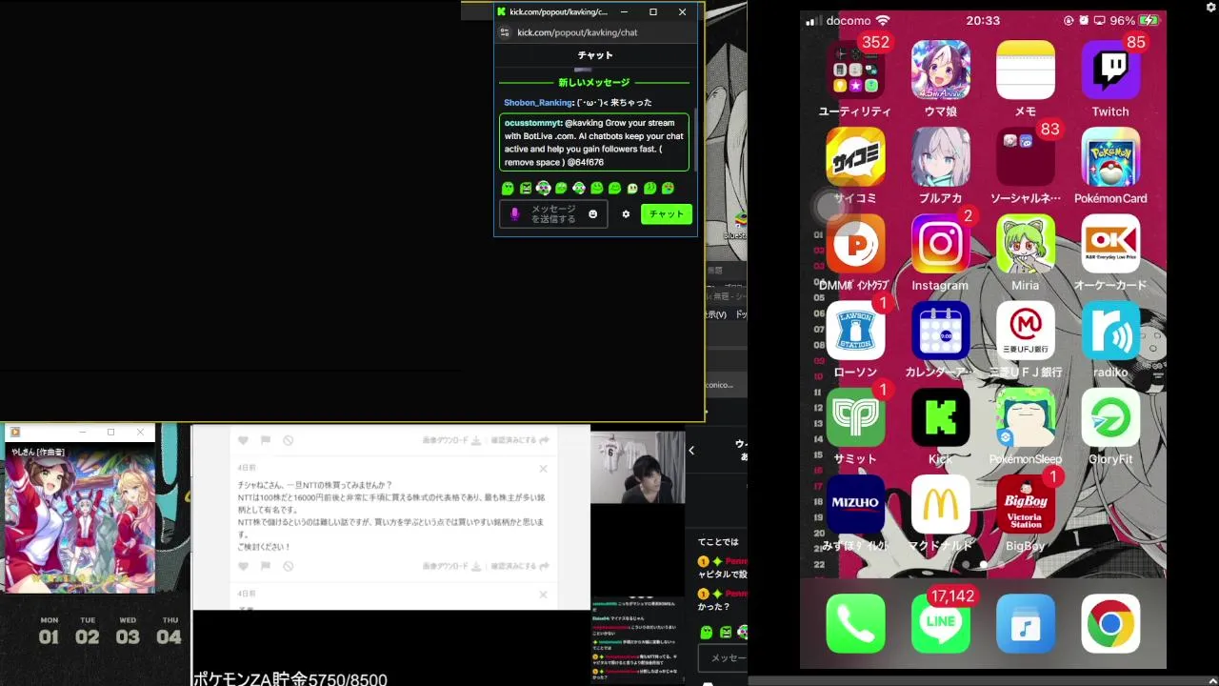
Task: Click the settings gear at the screen's top-right corner
Action: pos(1210,7)
